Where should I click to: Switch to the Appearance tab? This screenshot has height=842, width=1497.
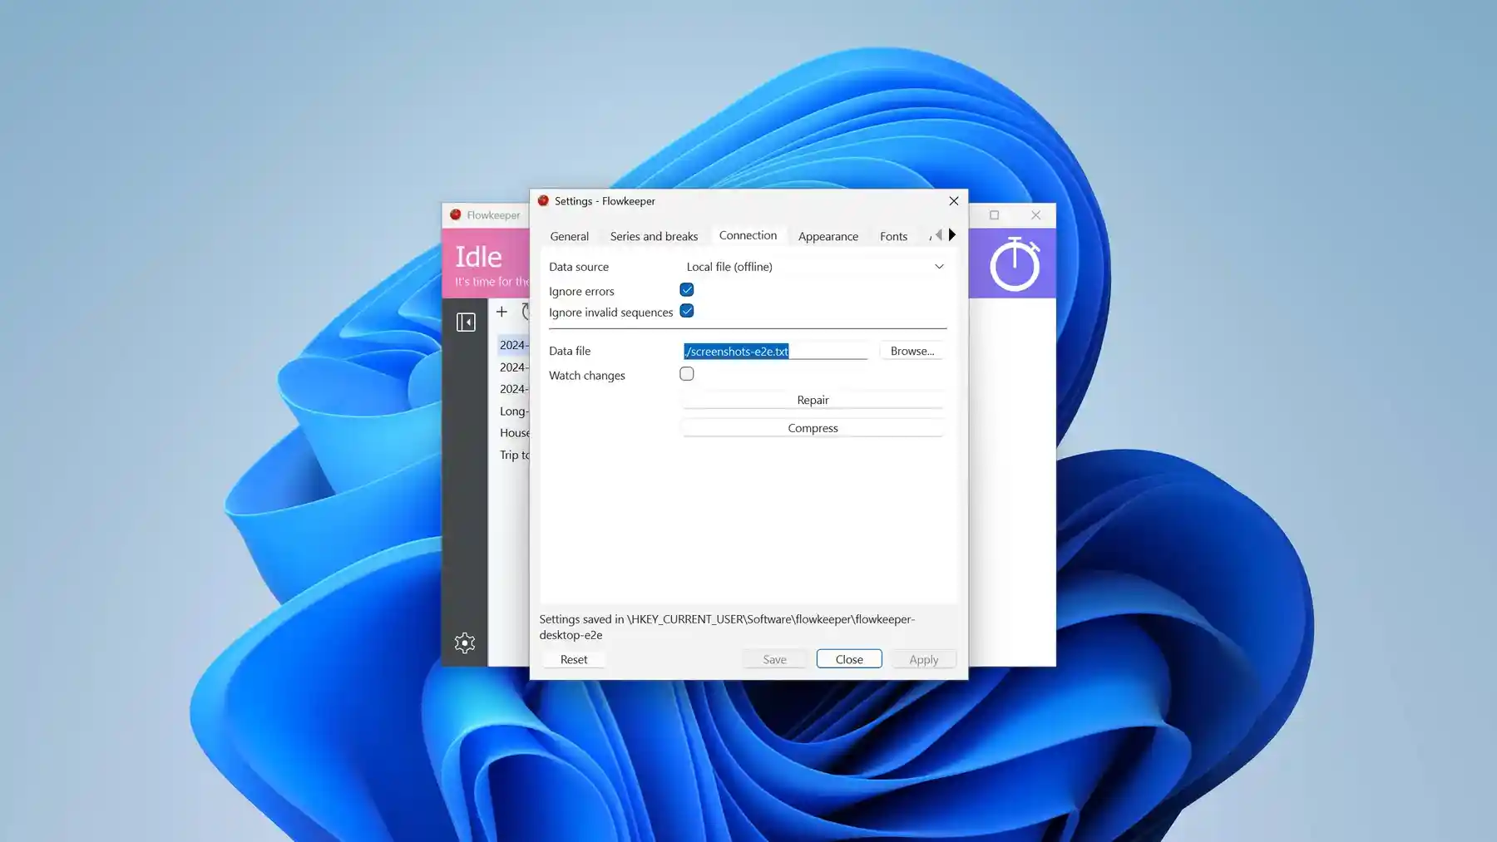click(828, 236)
